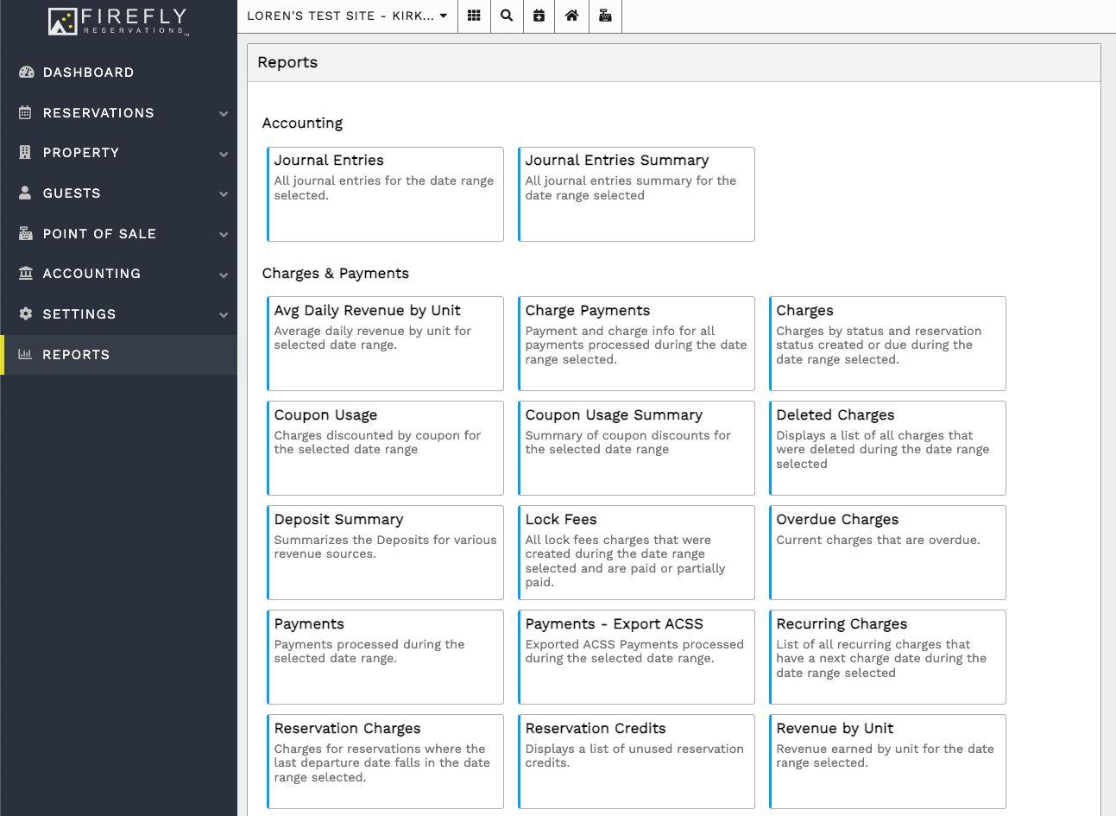Click the Reports bar chart icon

pos(25,354)
